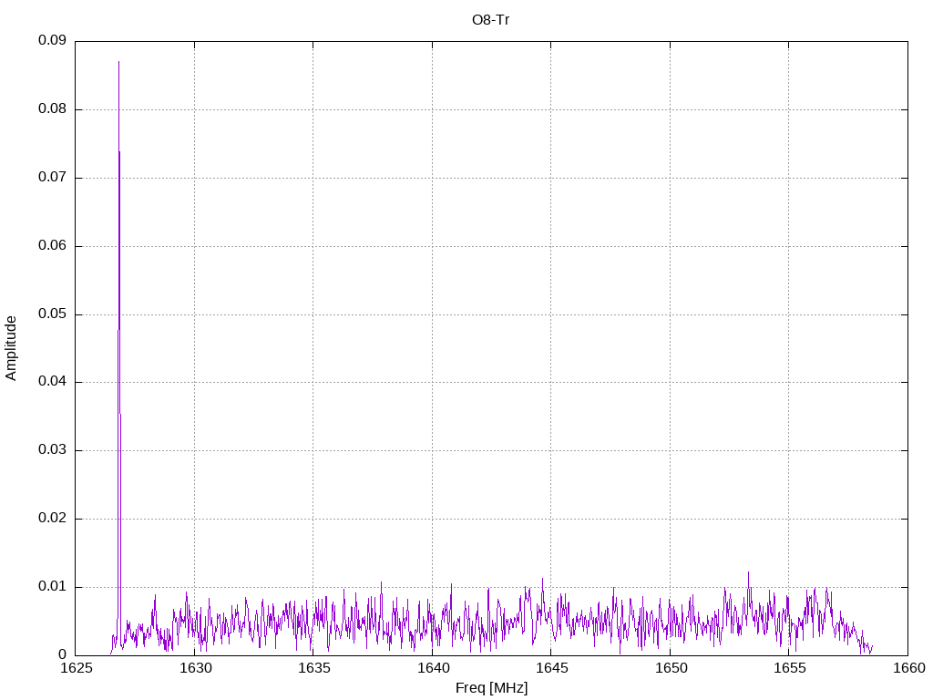
Task: Click the 0.01 y-axis tick label
Action: pos(52,587)
